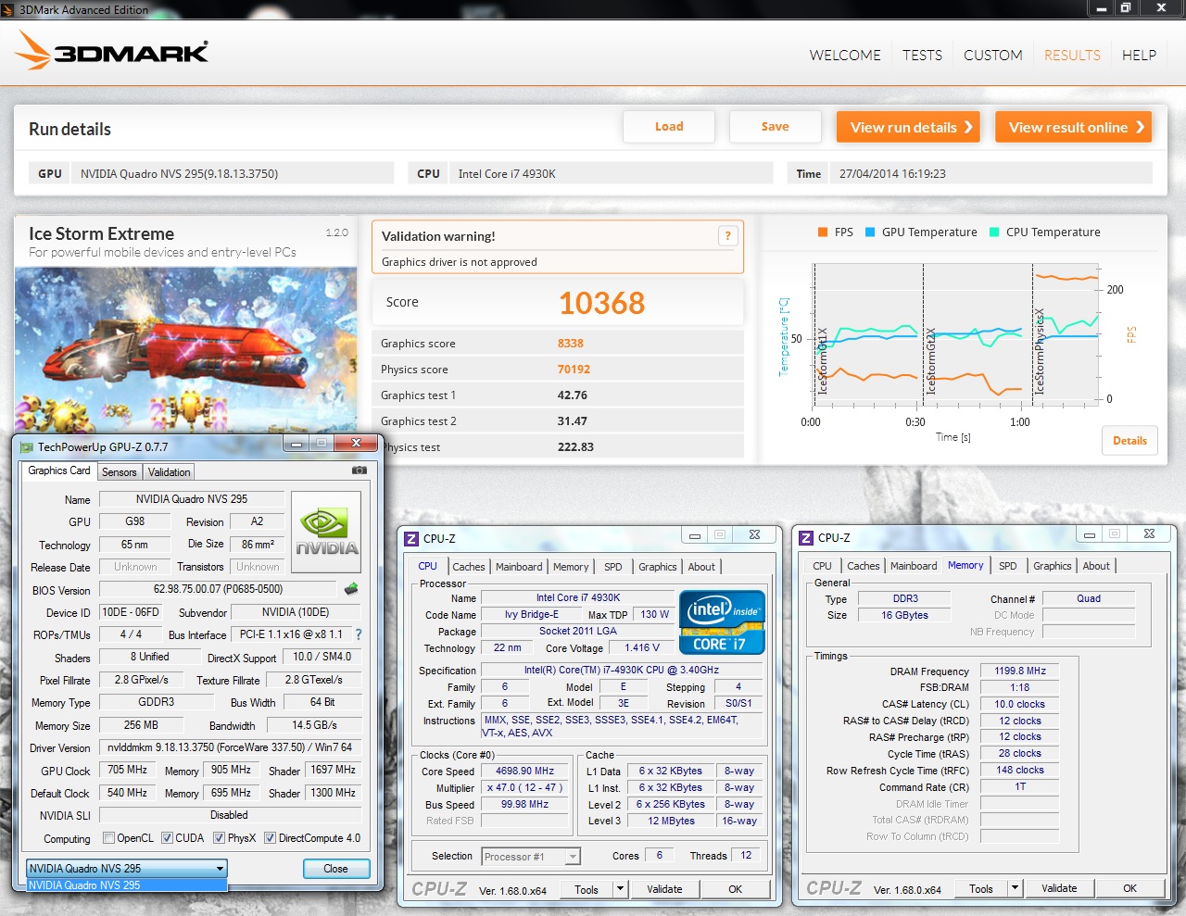Click CPU-Z CPU window title icon
Screen dimensions: 1186x916
coord(412,538)
